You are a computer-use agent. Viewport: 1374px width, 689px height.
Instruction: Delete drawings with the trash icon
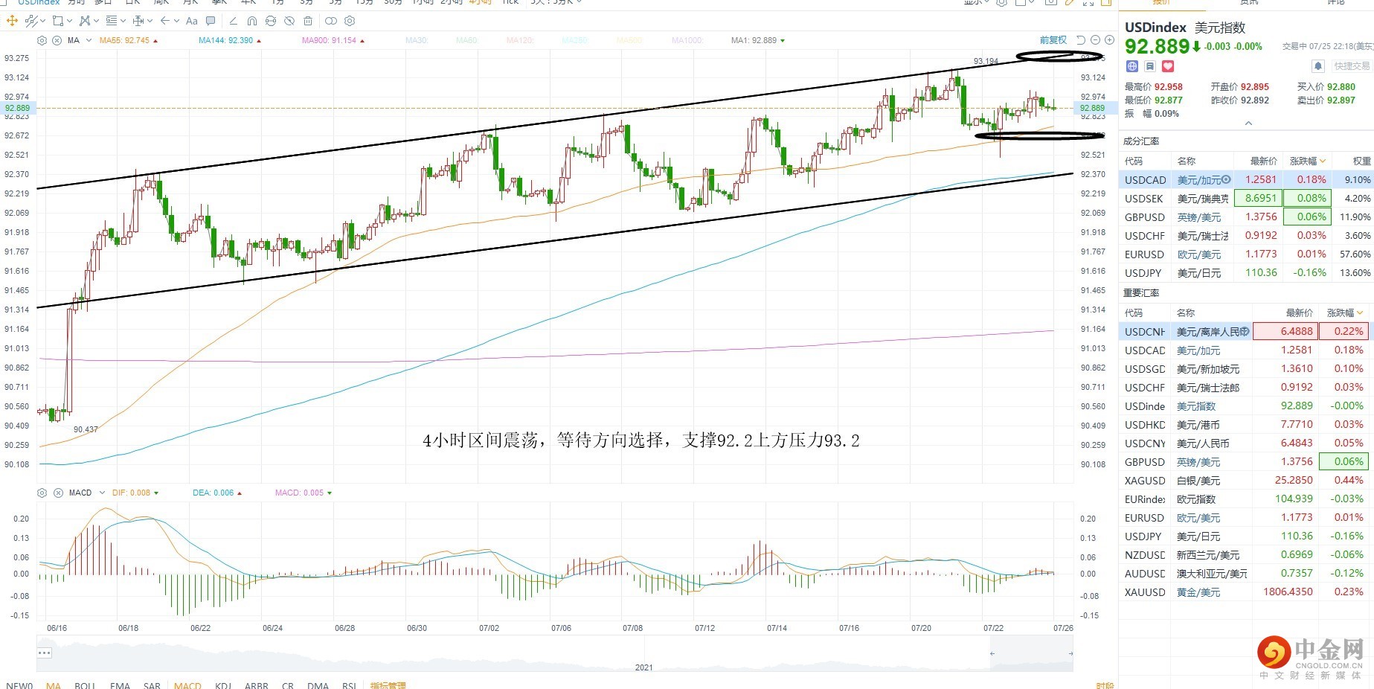pyautogui.click(x=308, y=21)
